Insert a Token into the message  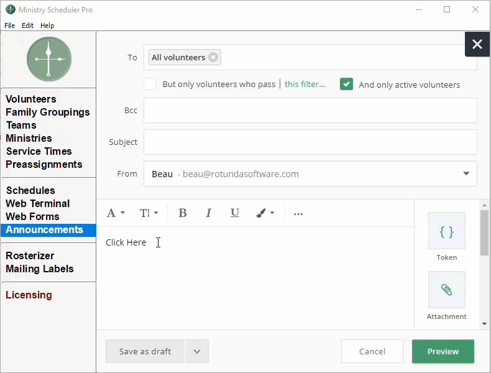(446, 231)
